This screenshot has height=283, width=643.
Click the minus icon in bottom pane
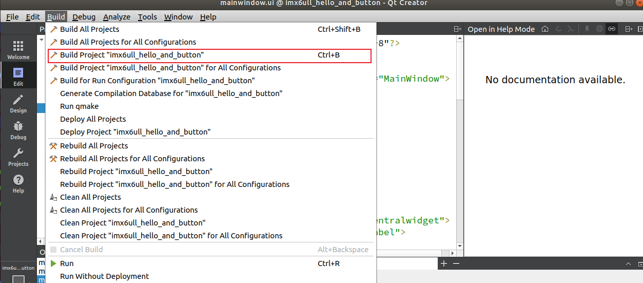[456, 263]
